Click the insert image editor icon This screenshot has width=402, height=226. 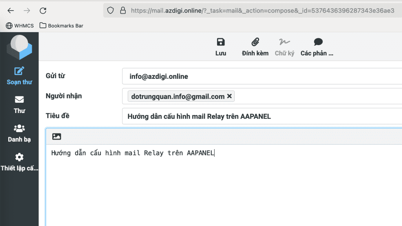pos(57,137)
